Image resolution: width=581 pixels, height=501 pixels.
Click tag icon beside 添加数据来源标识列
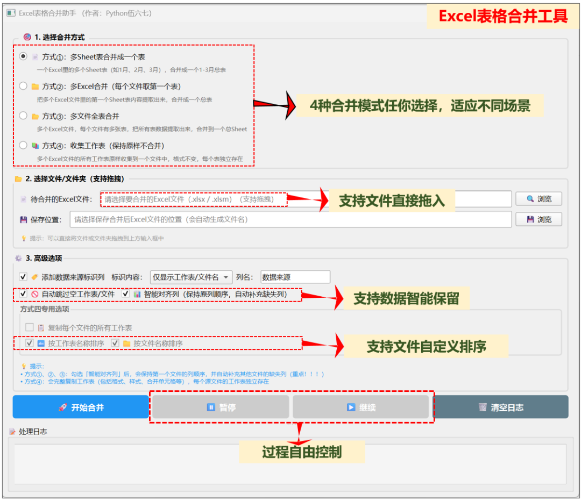click(35, 277)
